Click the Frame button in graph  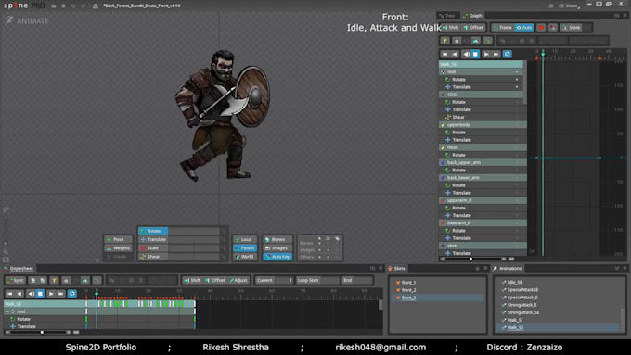(503, 27)
